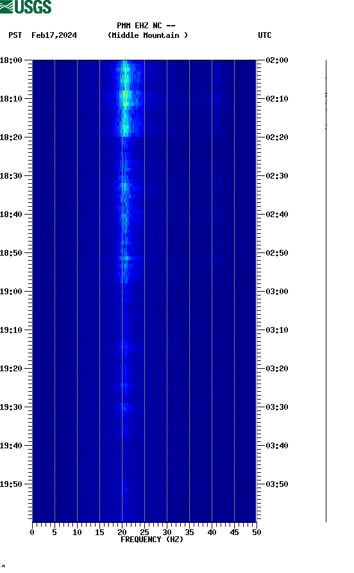The width and height of the screenshot is (354, 573).
Task: Click the '18:30' PST time label
Action: pyautogui.click(x=11, y=176)
